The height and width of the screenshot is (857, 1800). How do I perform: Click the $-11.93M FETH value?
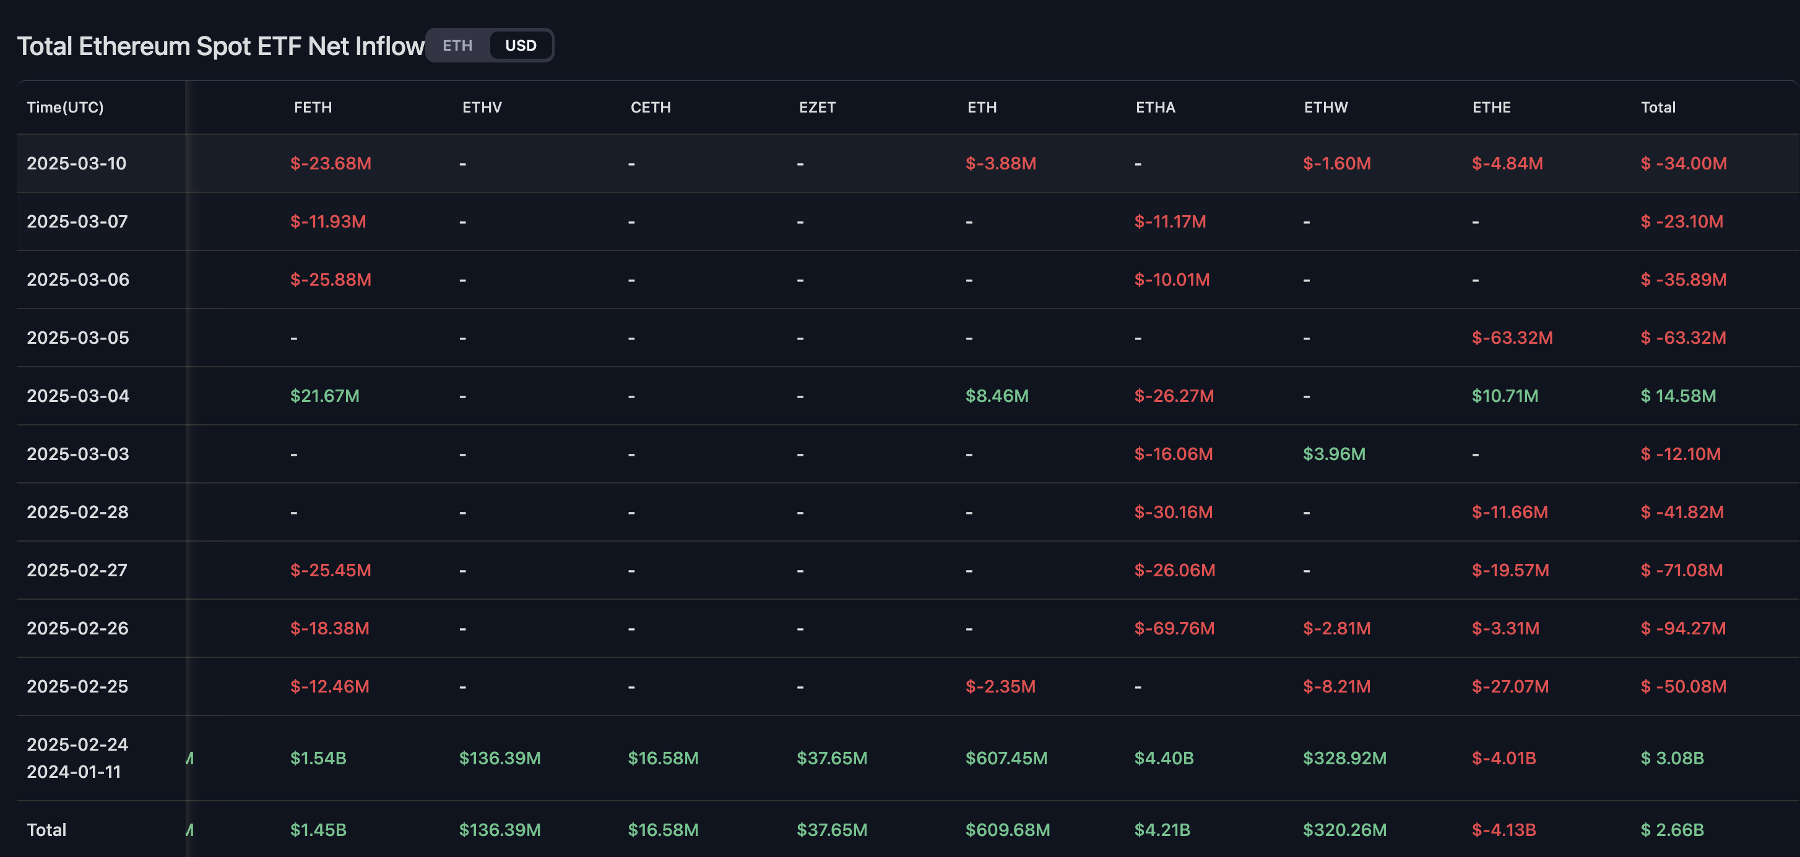pyautogui.click(x=329, y=221)
